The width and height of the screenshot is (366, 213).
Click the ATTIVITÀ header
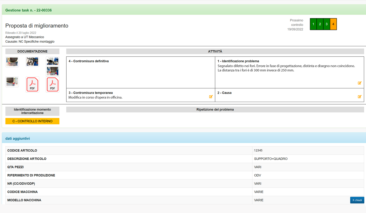[215, 51]
